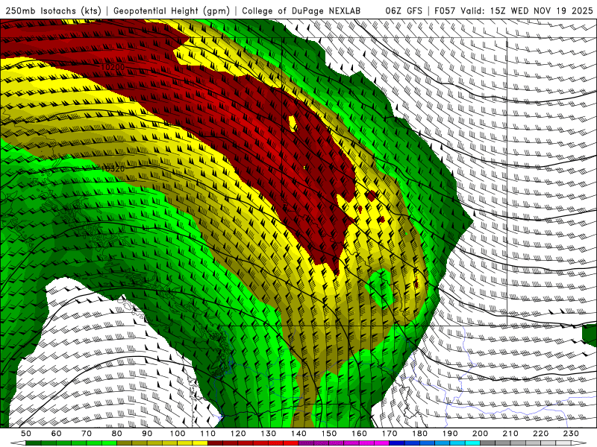Click 'College of DuPage NEXLAB' in header
597x447 pixels.
point(301,10)
